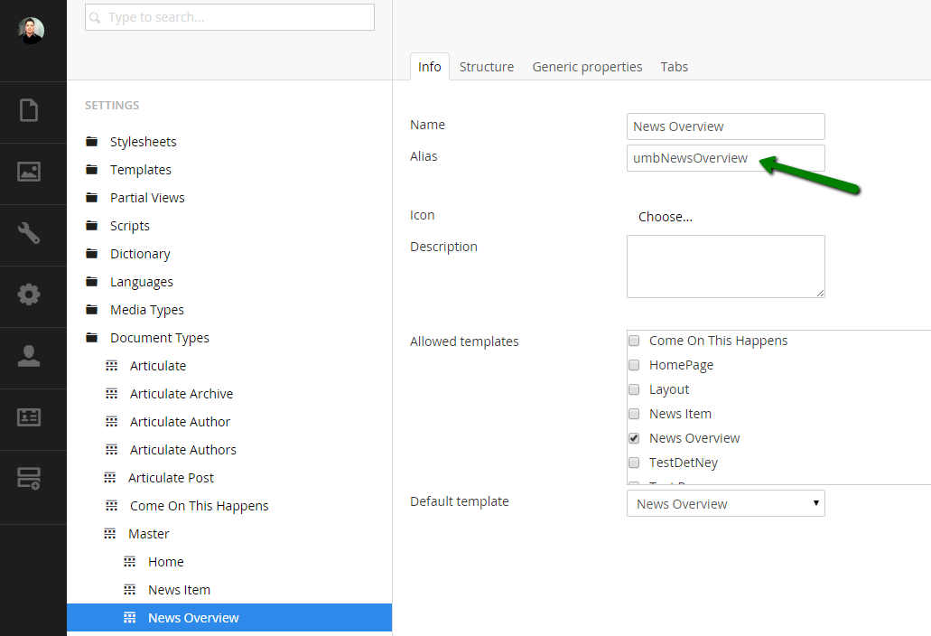Open the Developer gear section icon
Viewport: 931px width, 636px height.
point(29,295)
